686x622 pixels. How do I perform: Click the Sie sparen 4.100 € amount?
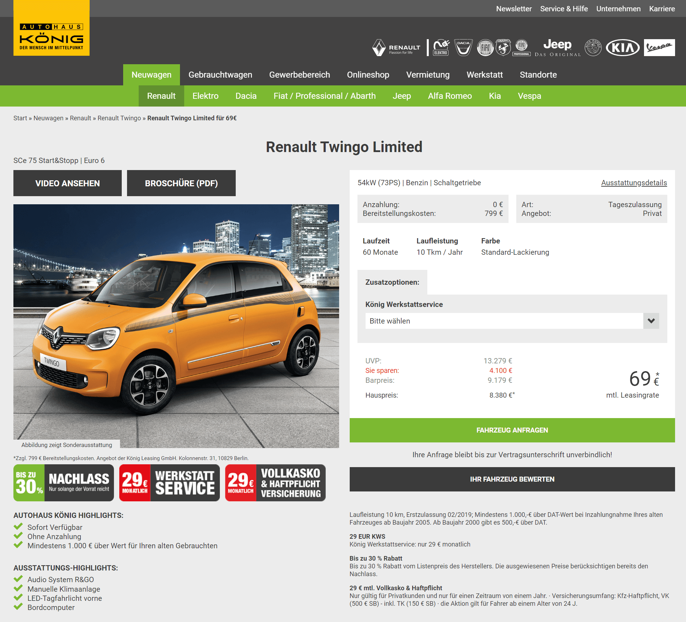pos(501,370)
